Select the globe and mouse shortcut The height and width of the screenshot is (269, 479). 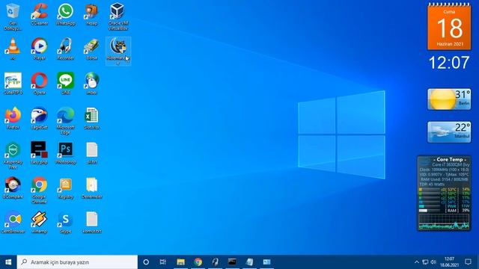[x=92, y=84]
